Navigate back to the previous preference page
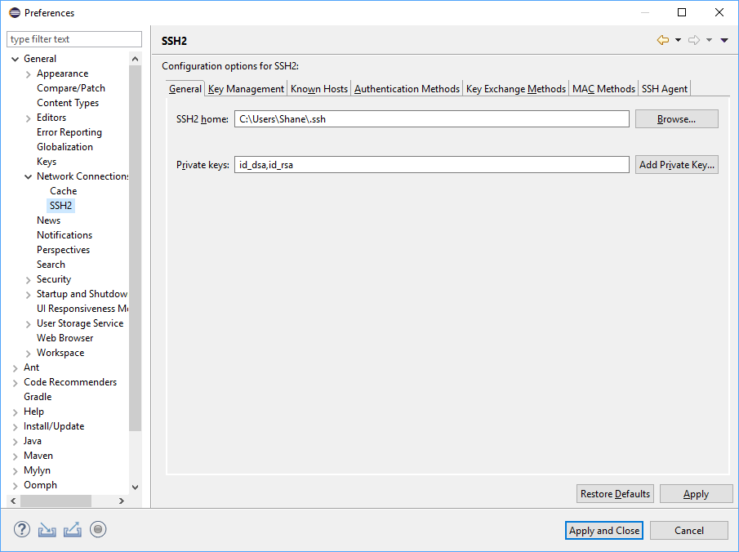Viewport: 739px width, 552px height. 662,38
